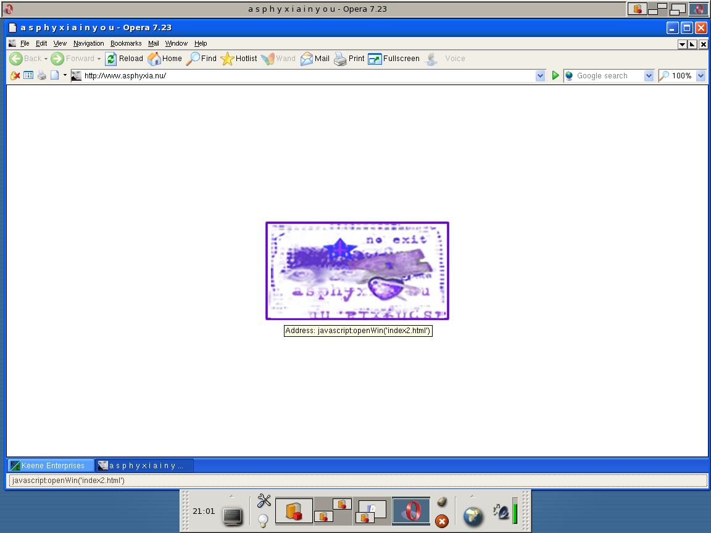The width and height of the screenshot is (711, 533).
Task: Switch to the second workspace in panel pager
Action: [x=333, y=511]
